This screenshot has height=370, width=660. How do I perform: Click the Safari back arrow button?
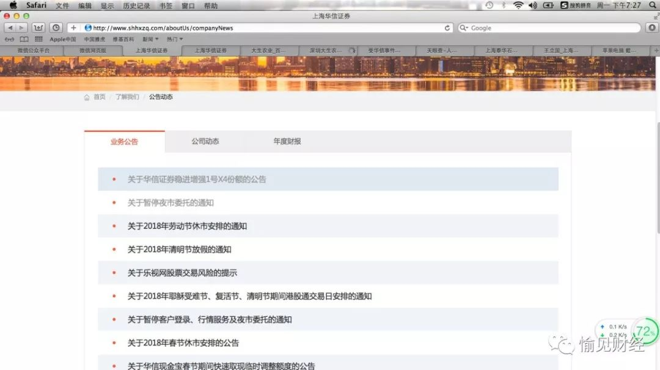tap(10, 28)
